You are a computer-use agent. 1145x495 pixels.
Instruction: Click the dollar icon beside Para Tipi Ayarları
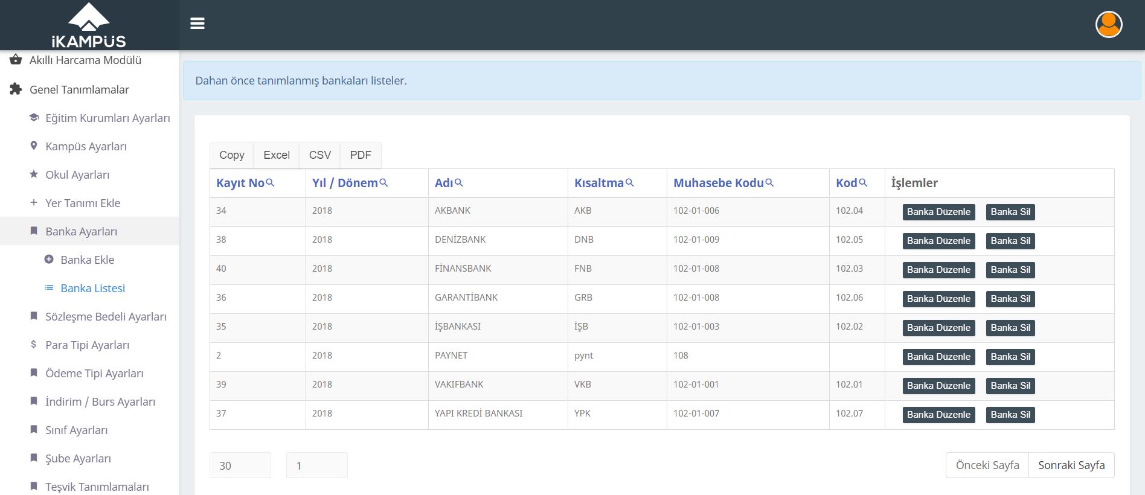coord(34,344)
